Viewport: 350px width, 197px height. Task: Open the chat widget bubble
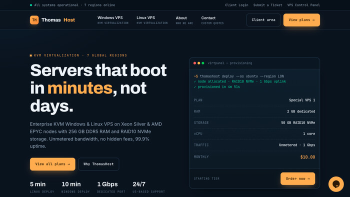336,184
